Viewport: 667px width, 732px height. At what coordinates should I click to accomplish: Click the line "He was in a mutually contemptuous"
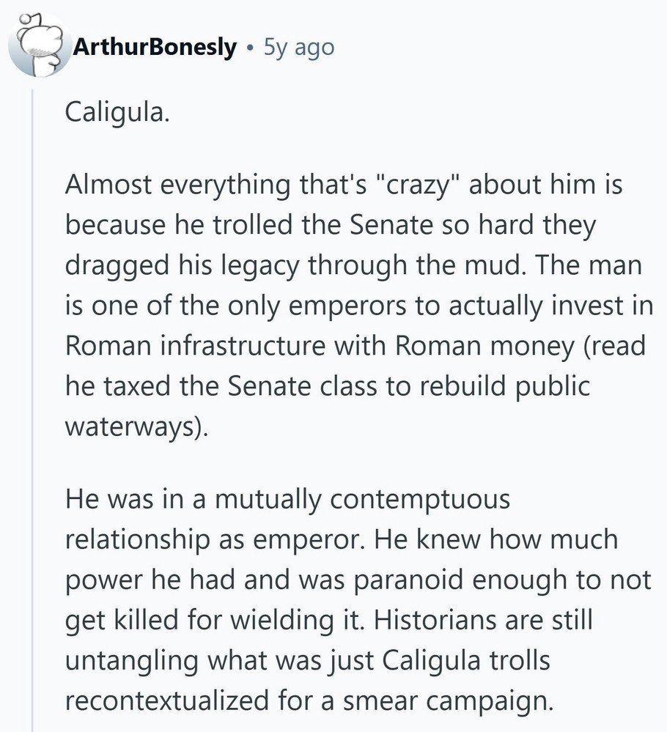(287, 500)
